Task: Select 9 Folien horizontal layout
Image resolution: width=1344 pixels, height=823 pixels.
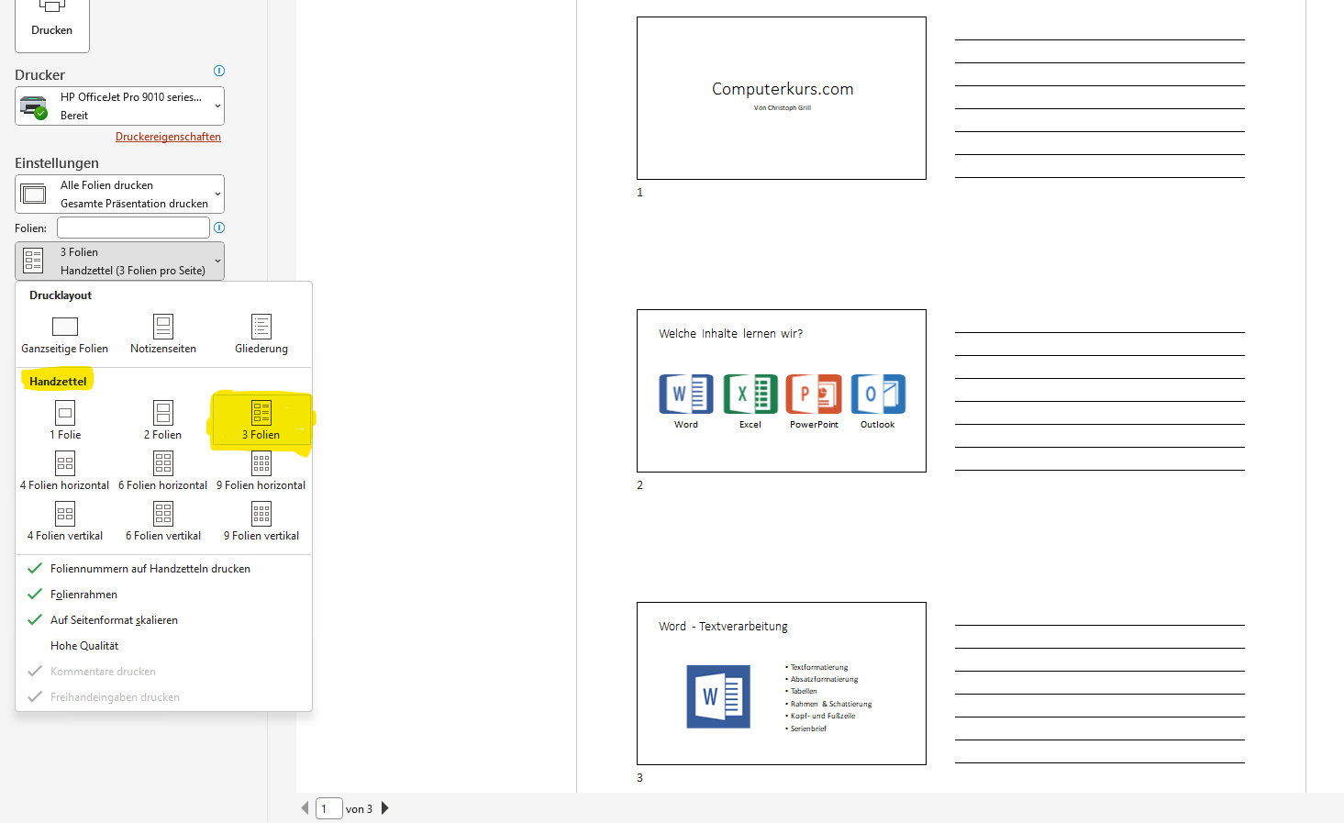Action: [x=261, y=471]
